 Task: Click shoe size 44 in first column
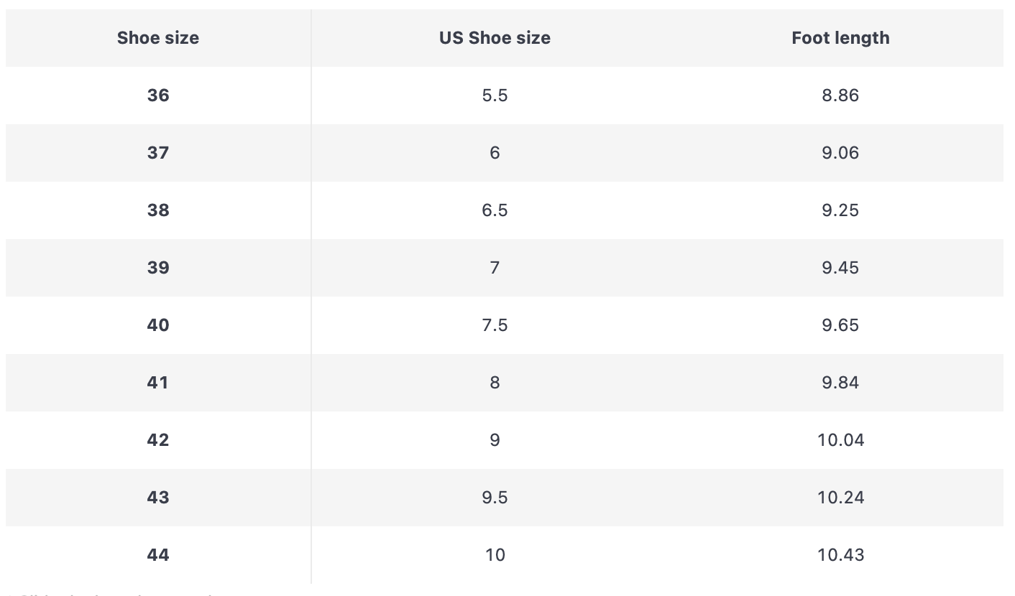click(x=158, y=555)
